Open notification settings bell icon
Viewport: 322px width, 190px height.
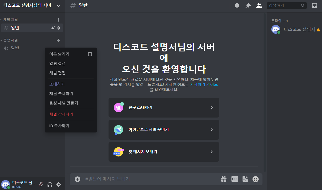(237, 6)
